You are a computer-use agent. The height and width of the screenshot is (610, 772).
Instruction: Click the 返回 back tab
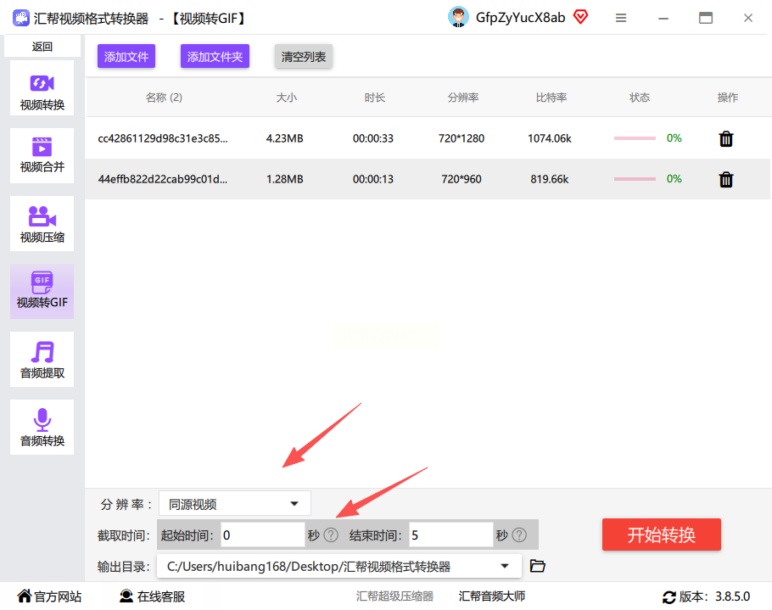[x=42, y=47]
